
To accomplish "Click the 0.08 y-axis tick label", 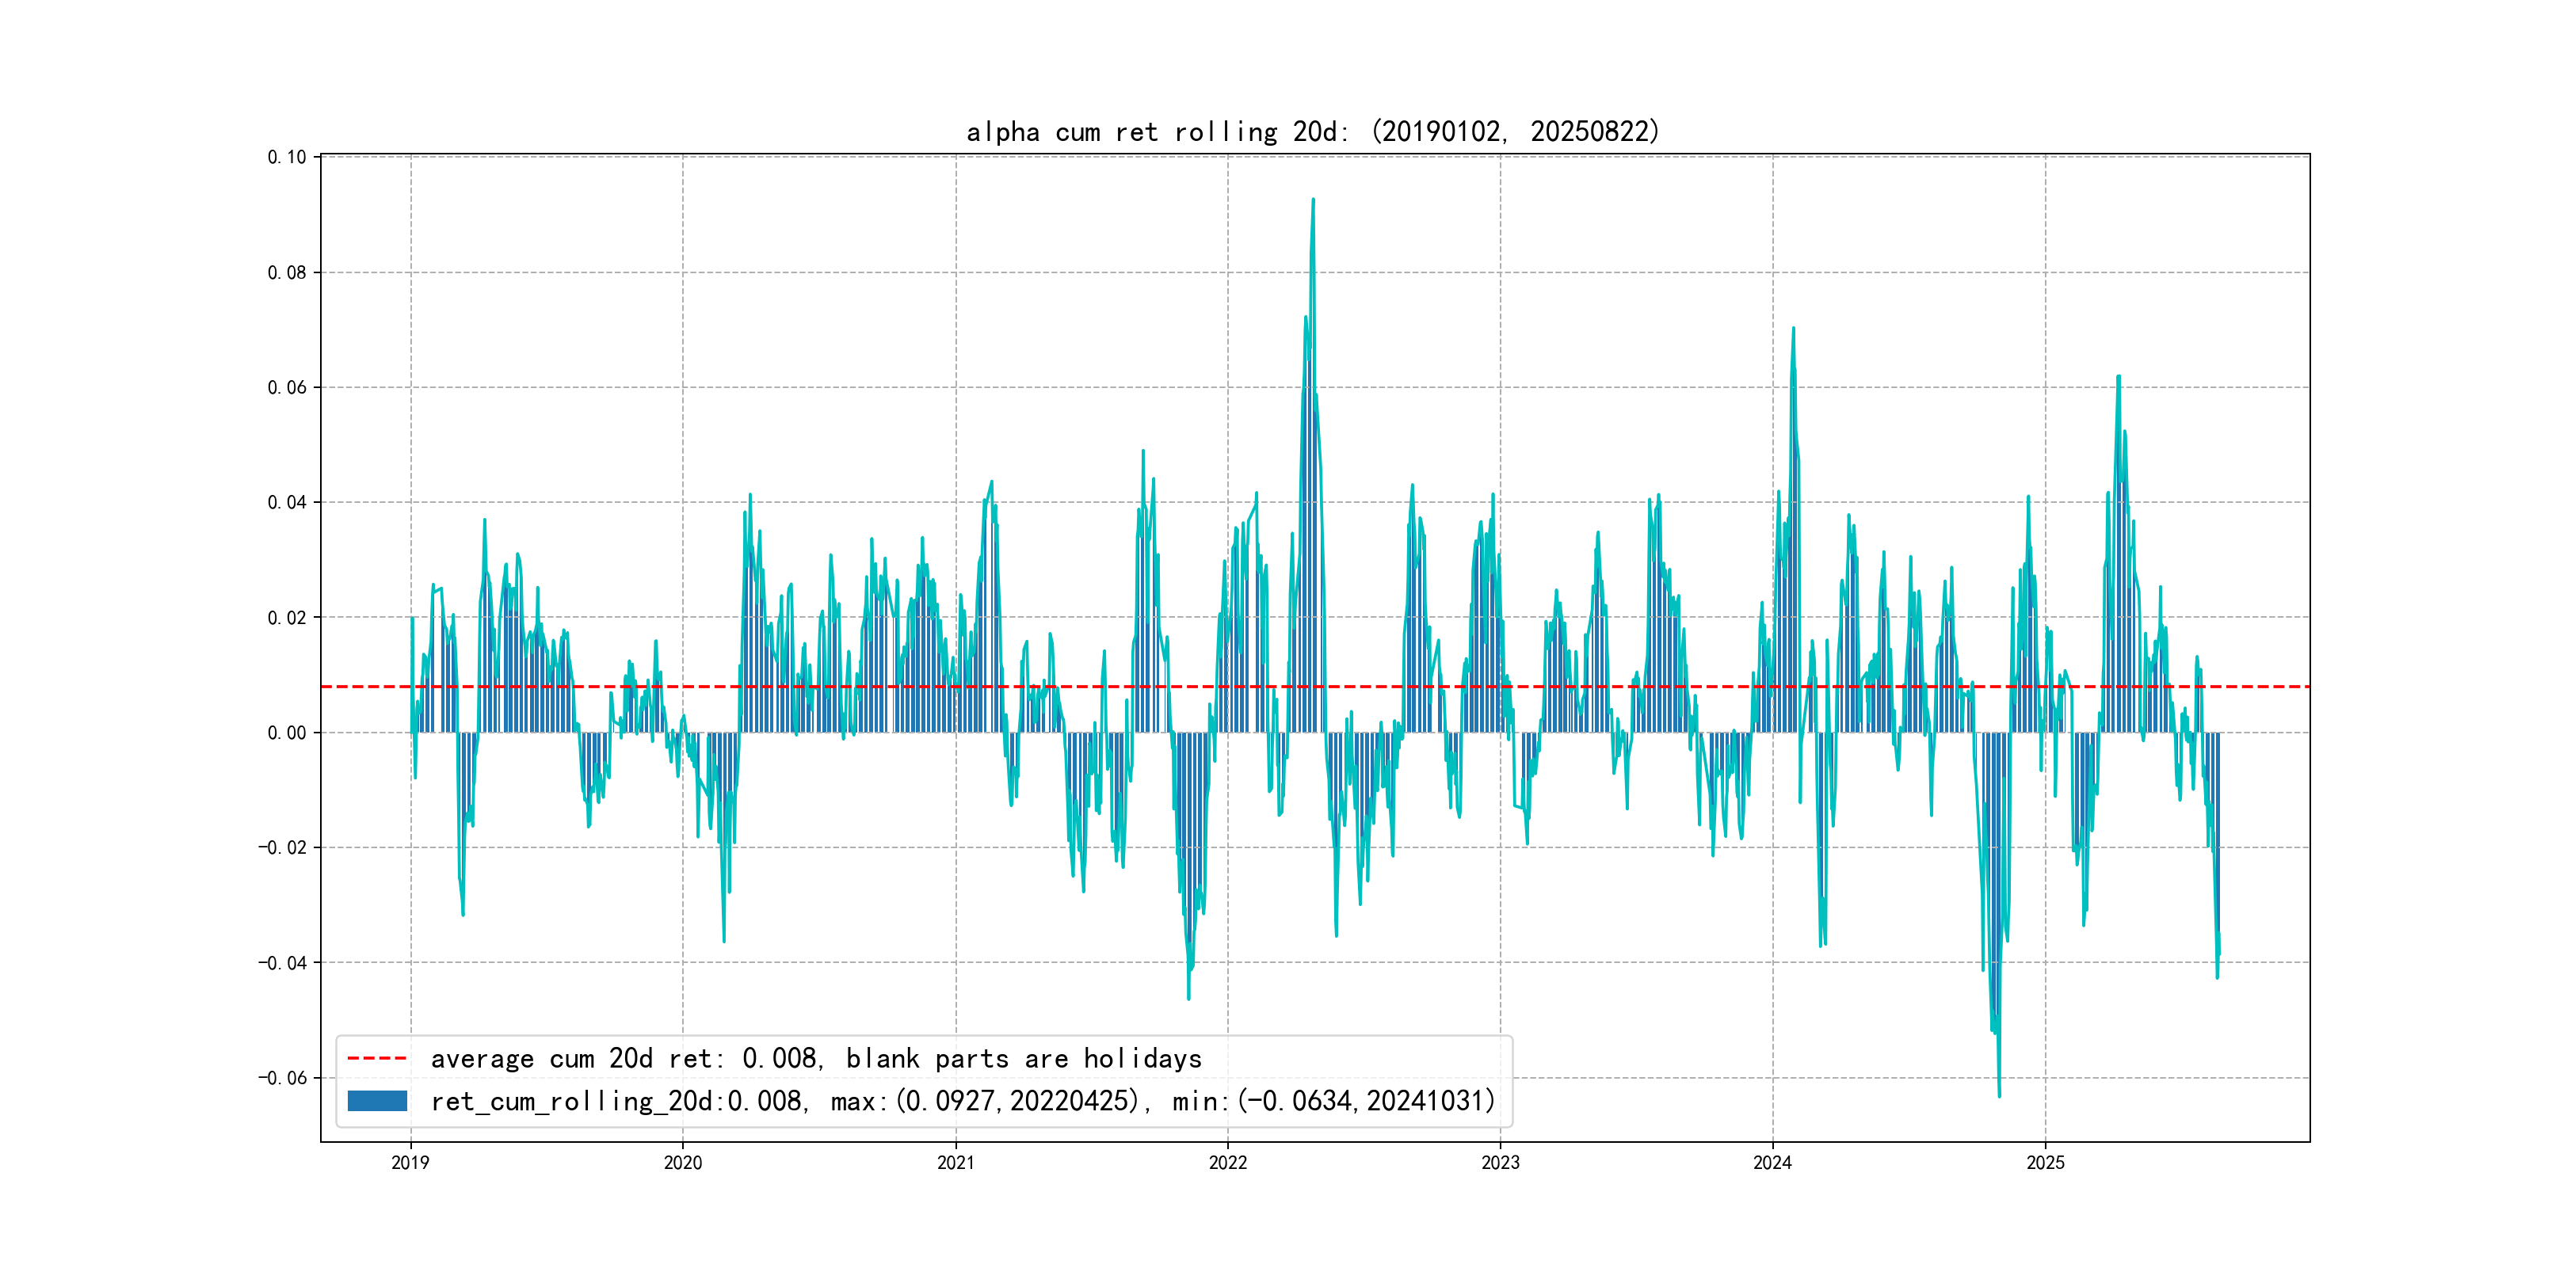I will pos(287,273).
